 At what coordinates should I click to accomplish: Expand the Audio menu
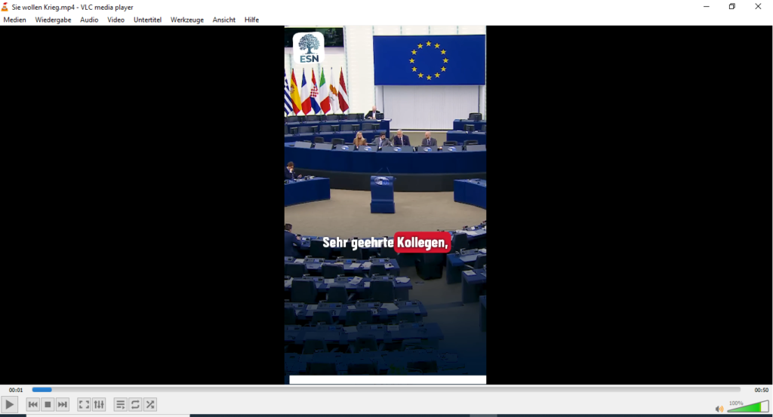tap(89, 20)
